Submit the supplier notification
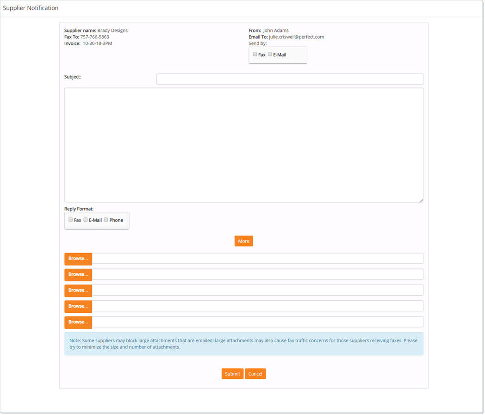Screen dimensions: 485x415 (232, 374)
